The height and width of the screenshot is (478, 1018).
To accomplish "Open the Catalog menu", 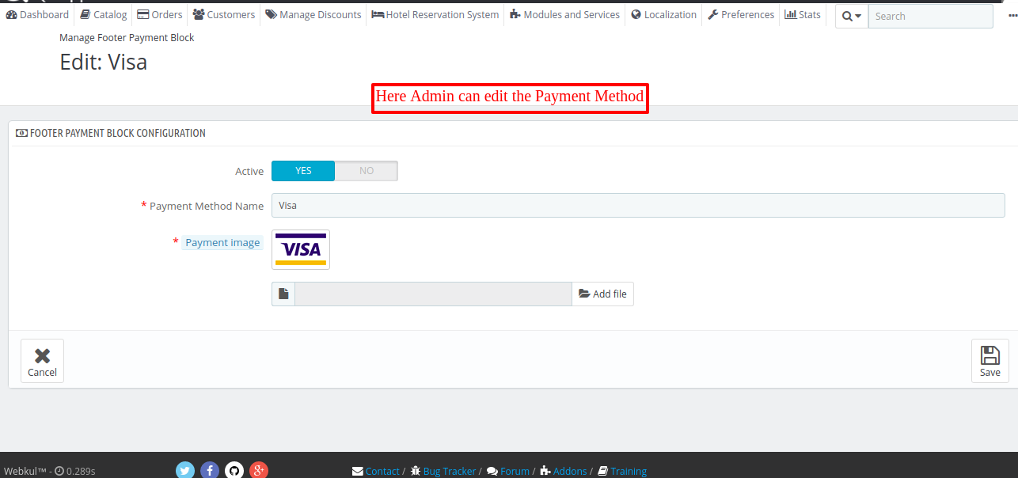I will coord(103,14).
